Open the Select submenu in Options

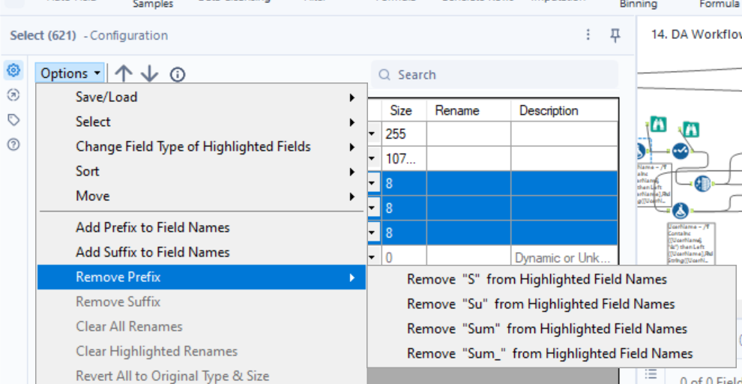202,121
